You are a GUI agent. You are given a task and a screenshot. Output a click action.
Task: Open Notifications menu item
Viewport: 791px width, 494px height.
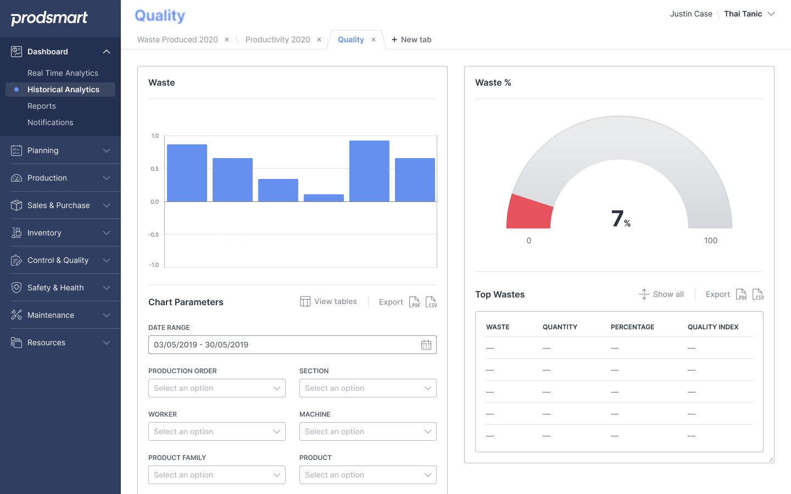50,122
